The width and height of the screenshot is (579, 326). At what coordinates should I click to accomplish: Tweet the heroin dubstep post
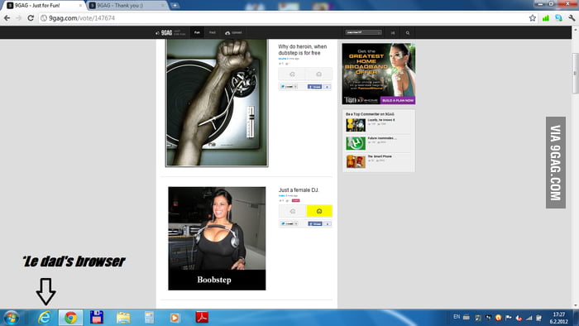[289, 87]
